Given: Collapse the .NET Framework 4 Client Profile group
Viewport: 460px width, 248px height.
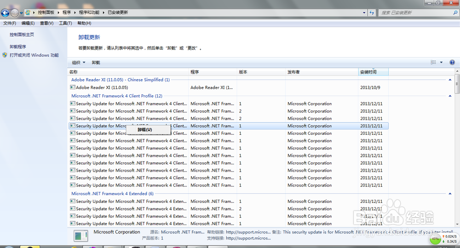Looking at the screenshot, I should pos(450,96).
